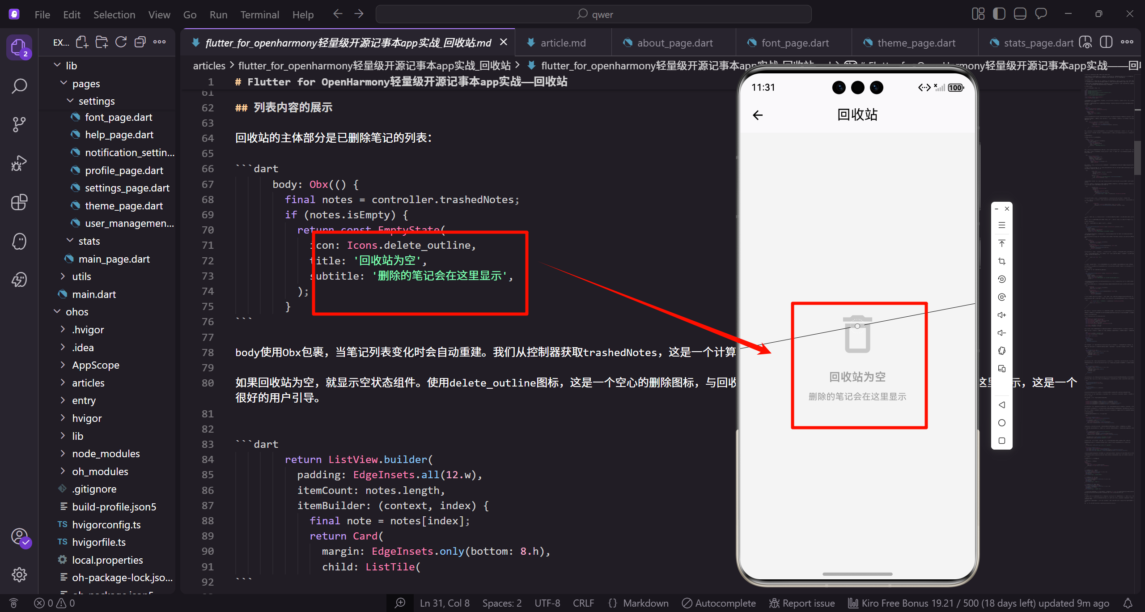
Task: Open the Extensions view
Action: point(19,202)
